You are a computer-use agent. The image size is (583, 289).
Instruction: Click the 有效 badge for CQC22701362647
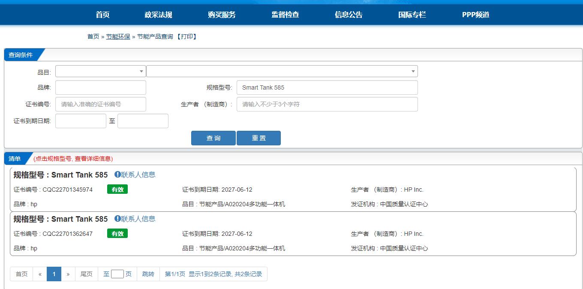pos(117,233)
